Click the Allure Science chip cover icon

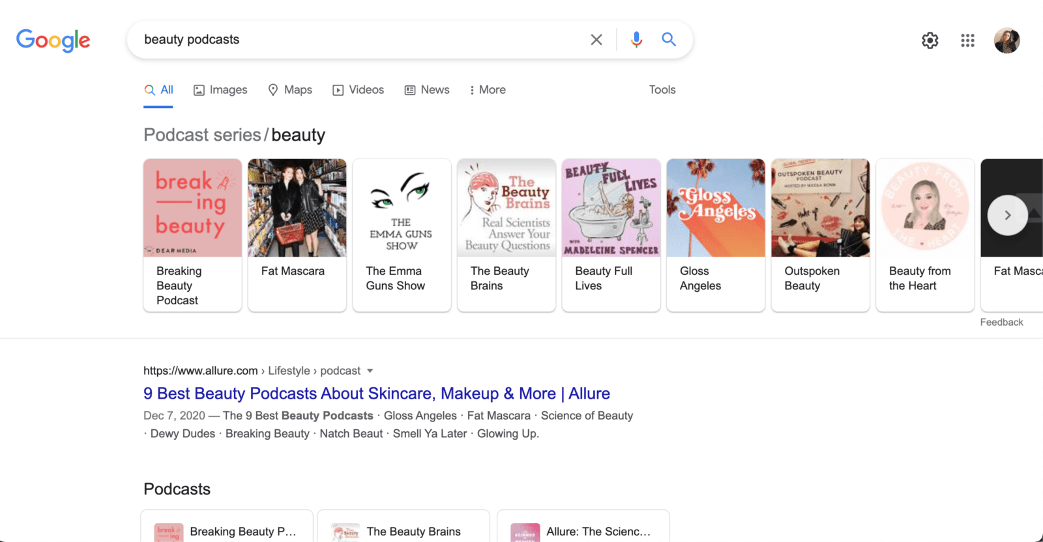coord(525,533)
